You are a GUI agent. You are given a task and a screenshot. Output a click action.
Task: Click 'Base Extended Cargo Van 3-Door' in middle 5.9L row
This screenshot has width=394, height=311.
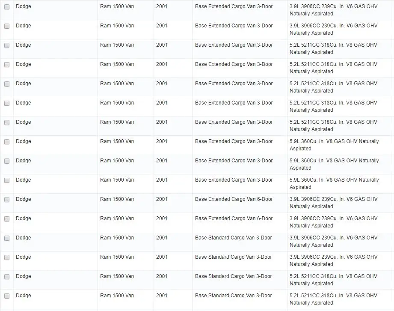coord(234,161)
